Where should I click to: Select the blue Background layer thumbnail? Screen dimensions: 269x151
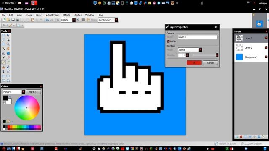pyautogui.click(x=239, y=57)
